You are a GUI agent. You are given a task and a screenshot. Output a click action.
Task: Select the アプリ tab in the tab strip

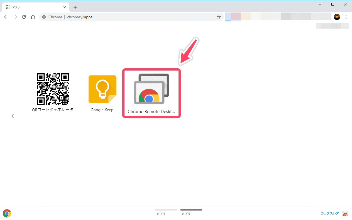(x=35, y=7)
